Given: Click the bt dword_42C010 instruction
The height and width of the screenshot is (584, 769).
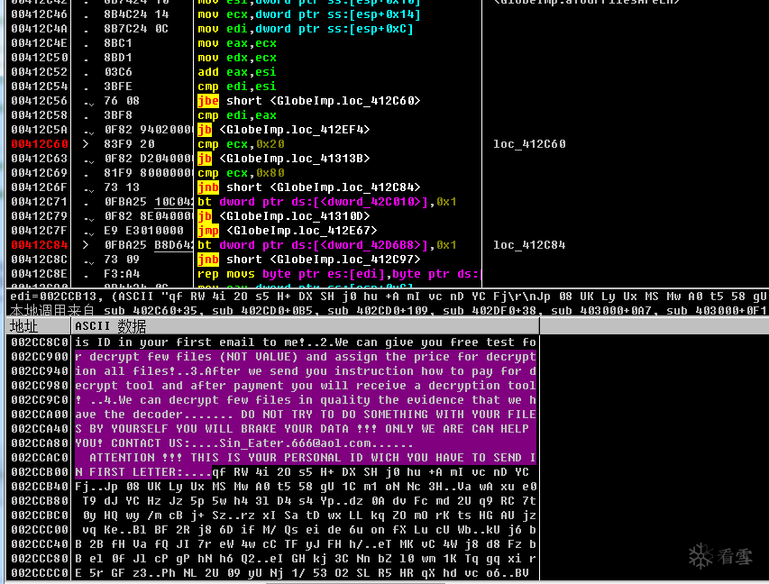Looking at the screenshot, I should [327, 202].
